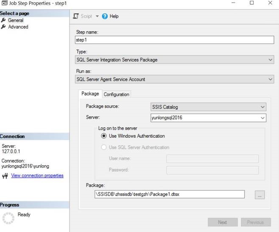Select the Advanced page wrench icon
Viewport: 279px width, 232px height.
pyautogui.click(x=4, y=27)
